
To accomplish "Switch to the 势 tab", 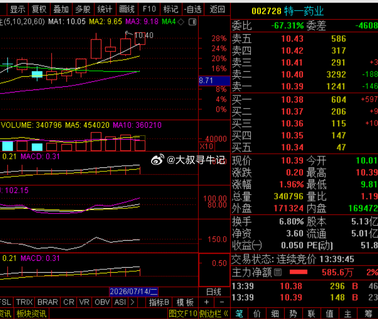I will point(293,313).
